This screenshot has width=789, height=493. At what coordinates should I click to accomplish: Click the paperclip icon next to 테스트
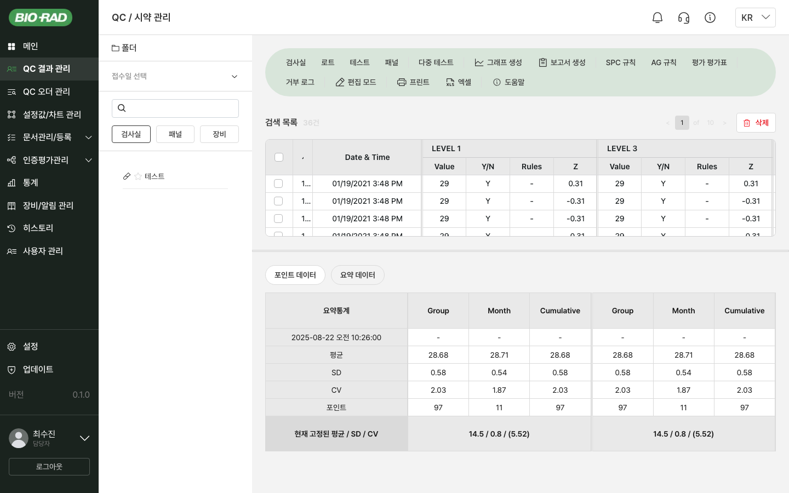[x=127, y=176]
